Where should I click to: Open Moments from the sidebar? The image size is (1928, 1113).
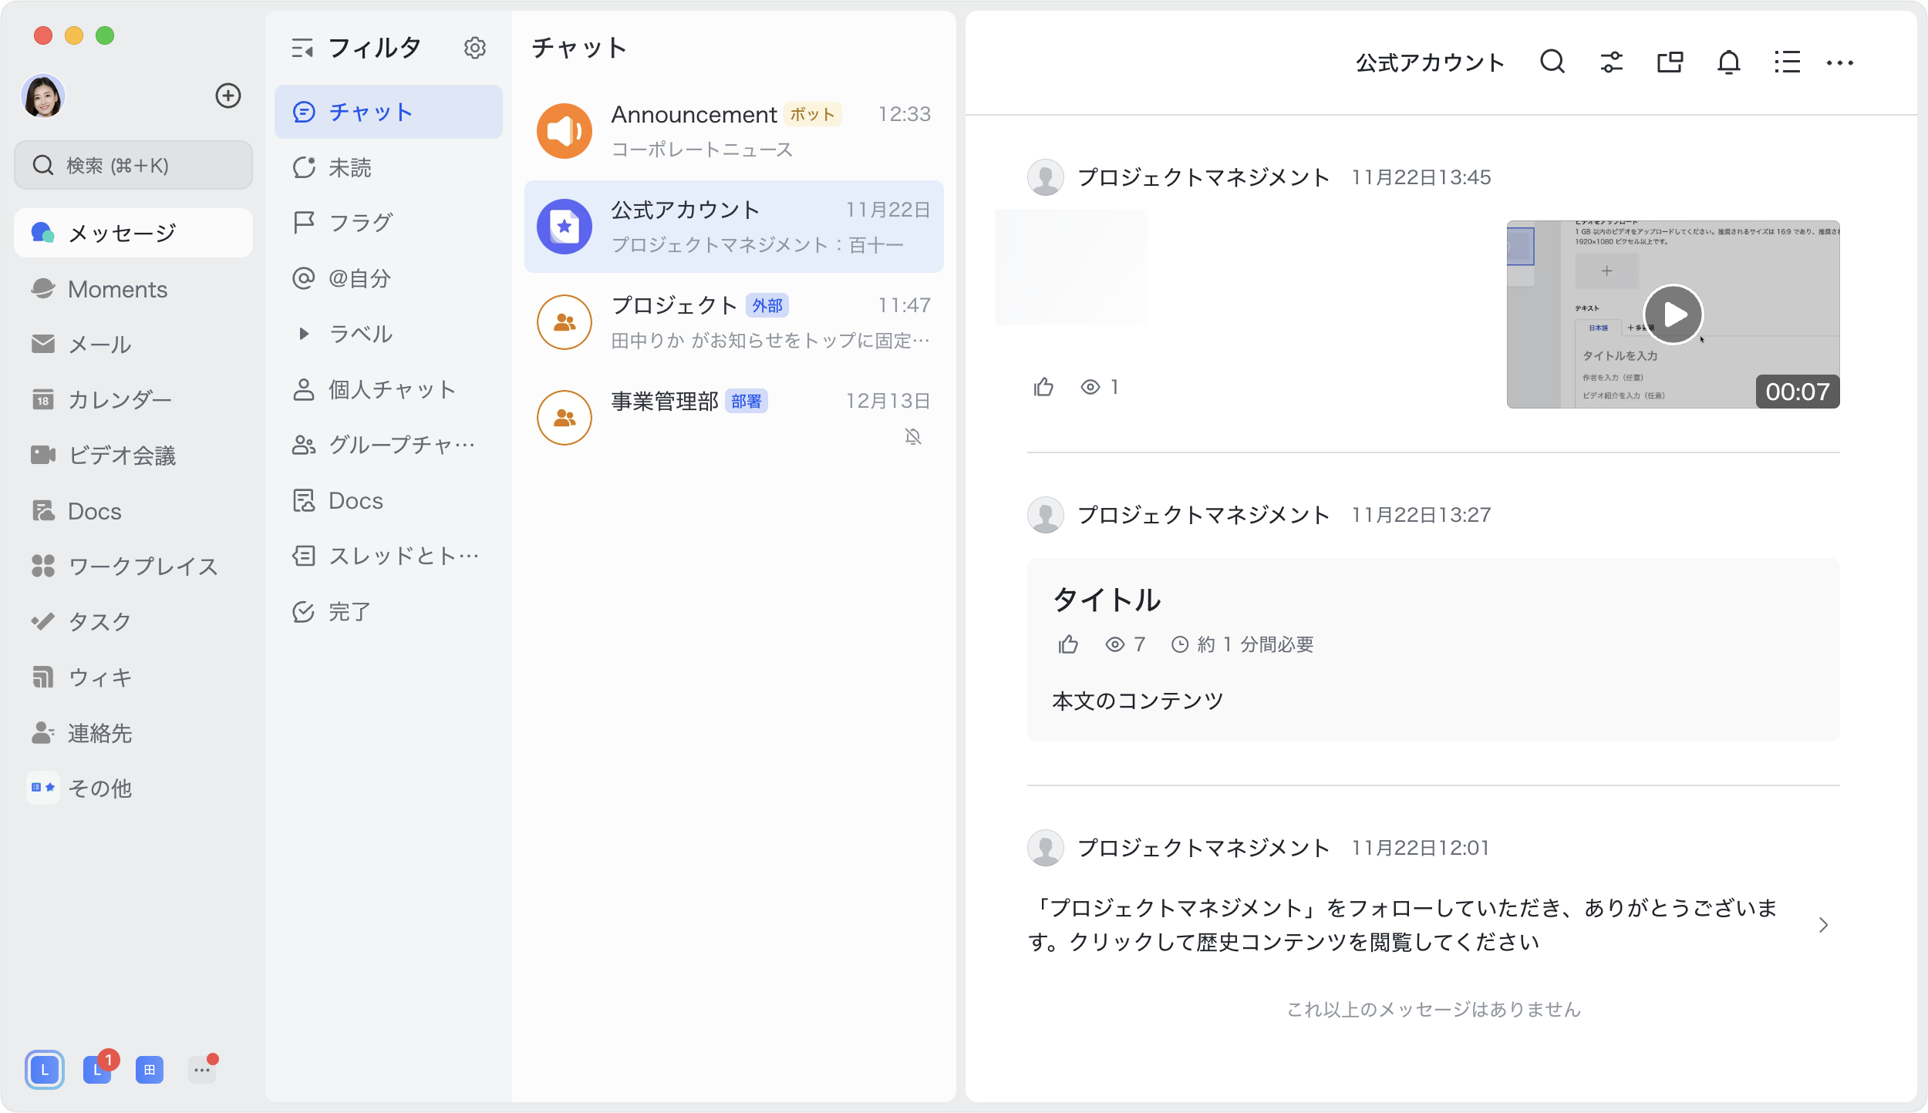click(x=117, y=289)
